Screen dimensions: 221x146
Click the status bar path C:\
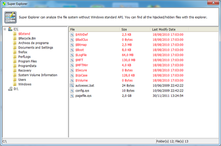pyautogui.click(x=5, y=141)
